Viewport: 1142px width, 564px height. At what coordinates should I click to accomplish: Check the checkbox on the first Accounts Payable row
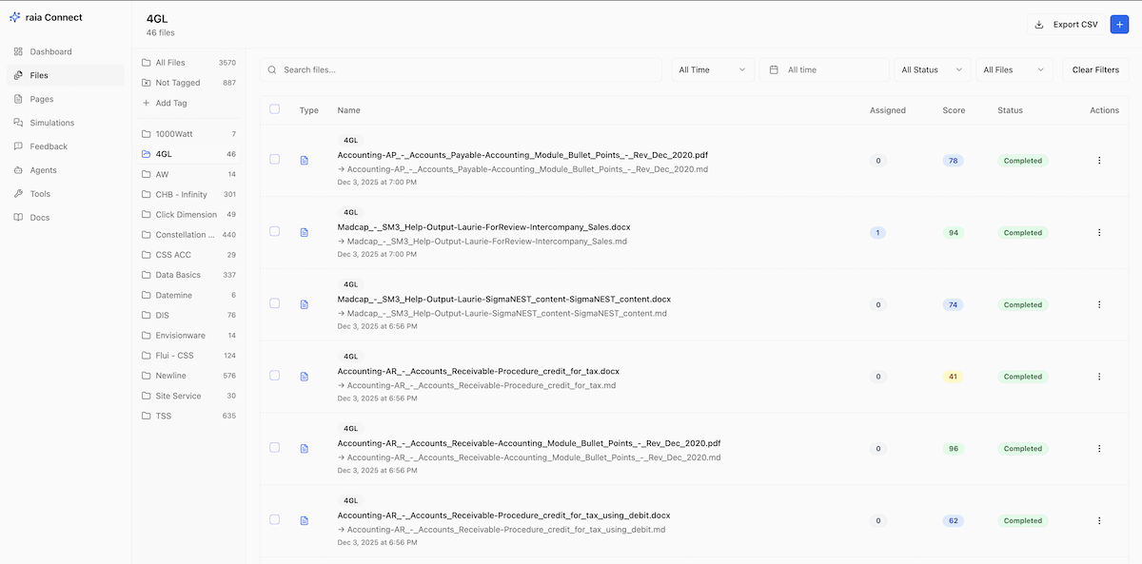(x=274, y=160)
